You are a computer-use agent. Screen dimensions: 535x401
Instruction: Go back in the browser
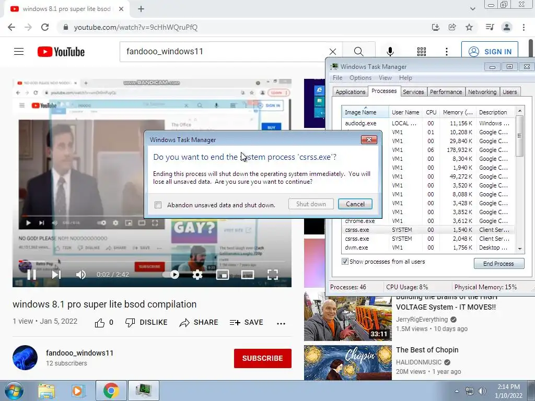[11, 27]
